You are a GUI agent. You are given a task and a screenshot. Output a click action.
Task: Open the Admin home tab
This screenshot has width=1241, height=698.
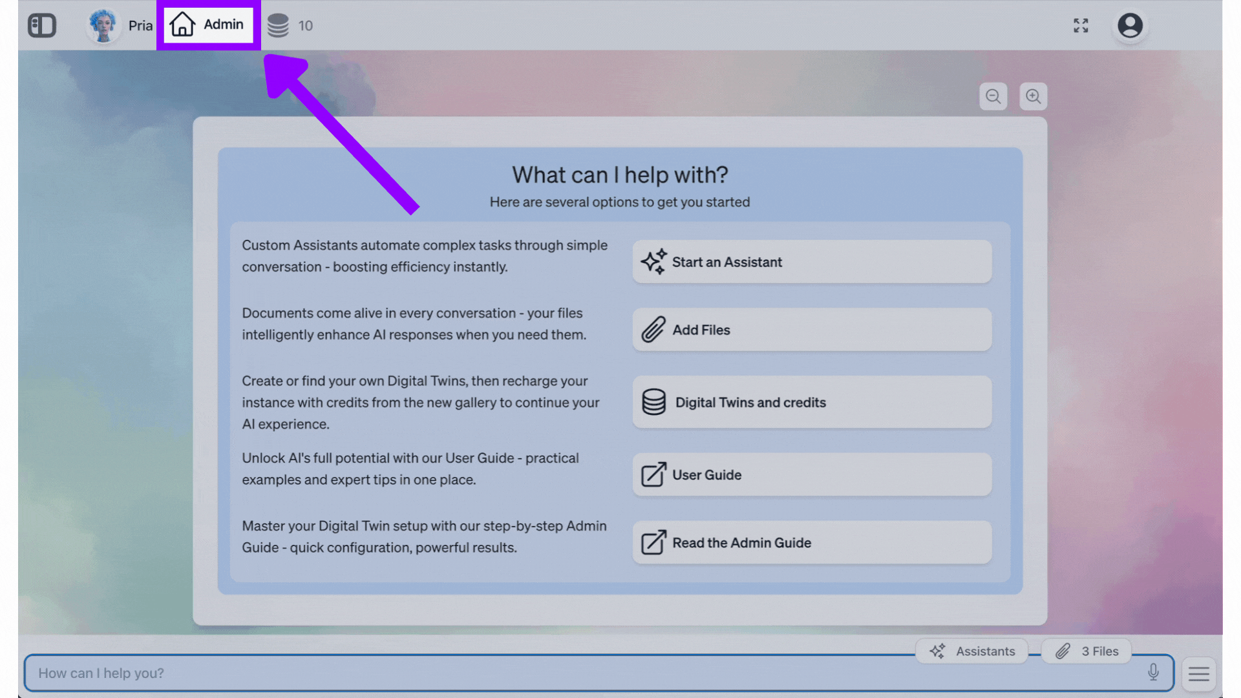[208, 25]
